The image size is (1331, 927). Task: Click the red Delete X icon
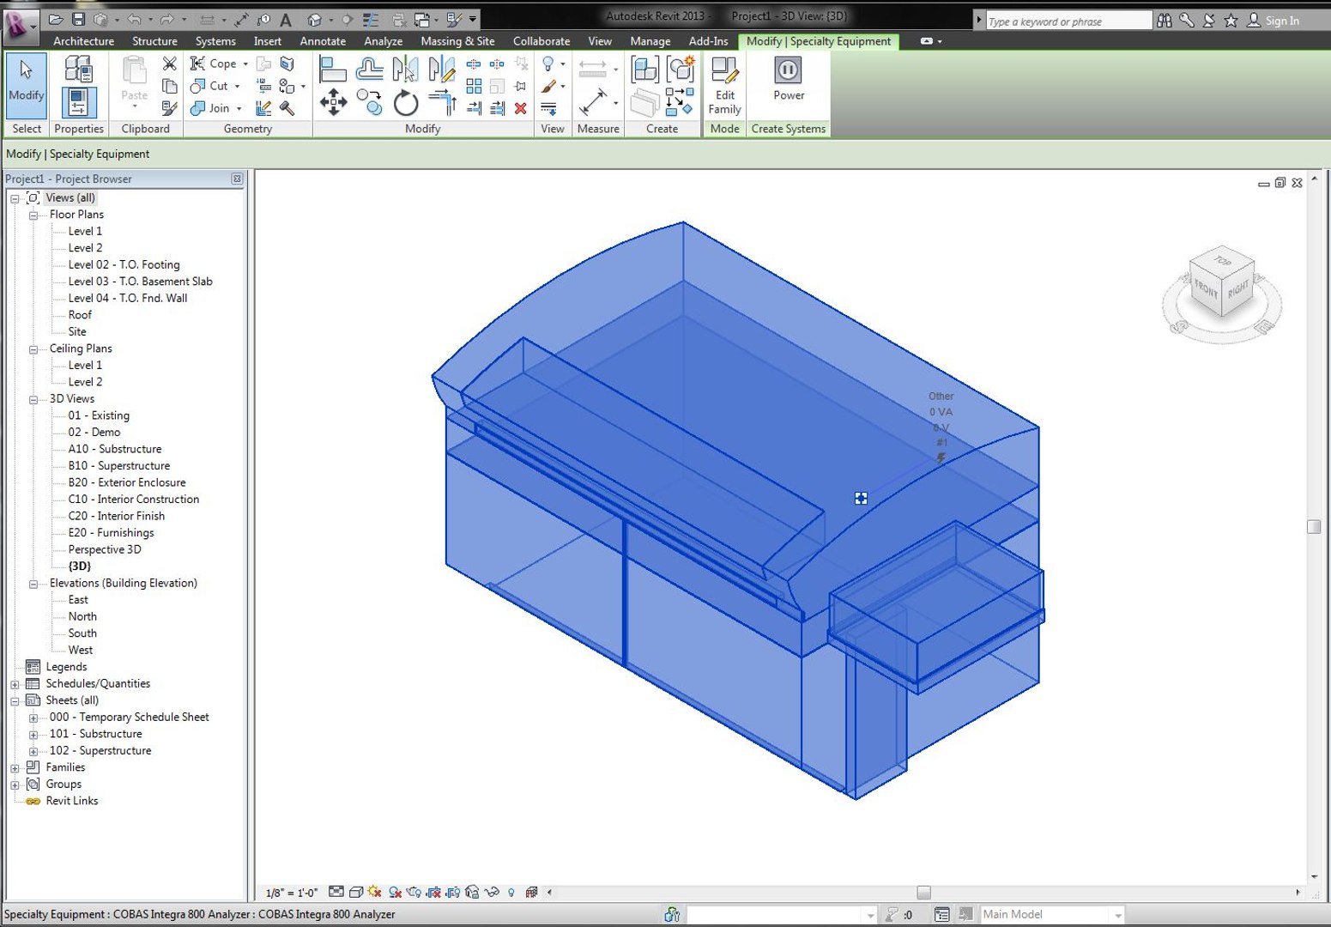click(520, 108)
